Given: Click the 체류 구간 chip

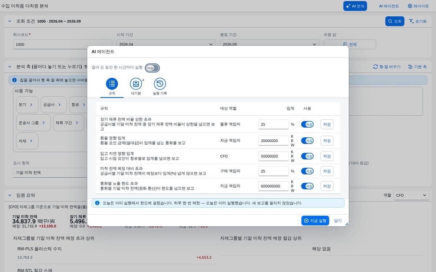Looking at the screenshot, I should (68, 123).
